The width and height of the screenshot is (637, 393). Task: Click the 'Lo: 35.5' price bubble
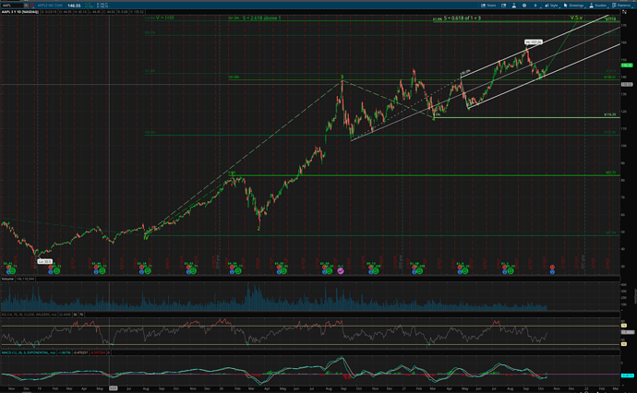44,261
